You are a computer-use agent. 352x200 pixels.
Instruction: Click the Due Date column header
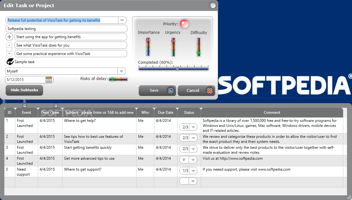pyautogui.click(x=166, y=112)
